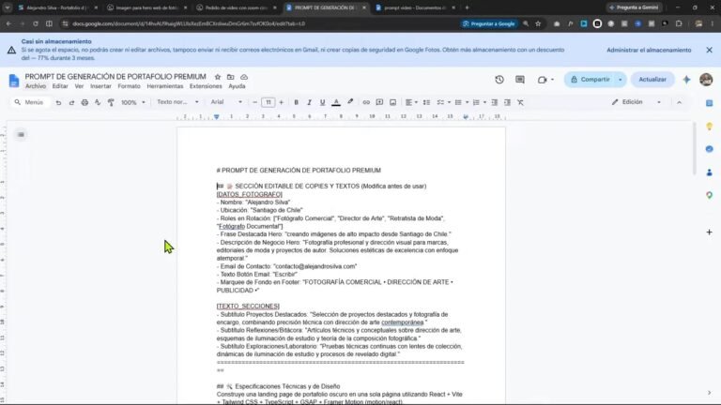The width and height of the screenshot is (721, 405).
Task: Click the Pregunta a Gemini button
Action: click(x=634, y=7)
